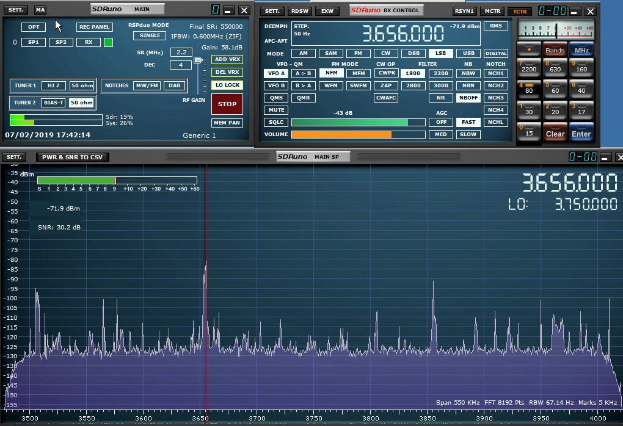Image resolution: width=623 pixels, height=426 pixels.
Task: Select the 30 band keypad button
Action: tap(529, 110)
